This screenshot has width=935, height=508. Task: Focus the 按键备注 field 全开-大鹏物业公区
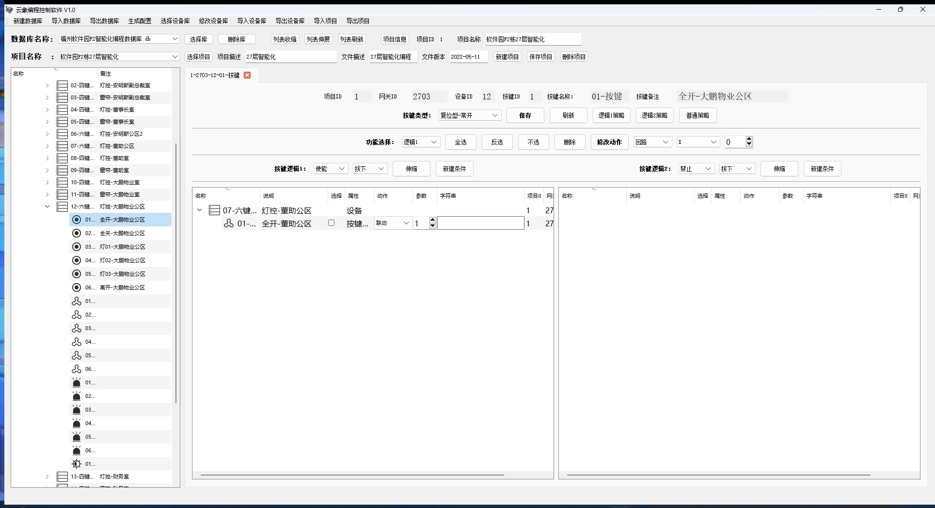(x=731, y=96)
